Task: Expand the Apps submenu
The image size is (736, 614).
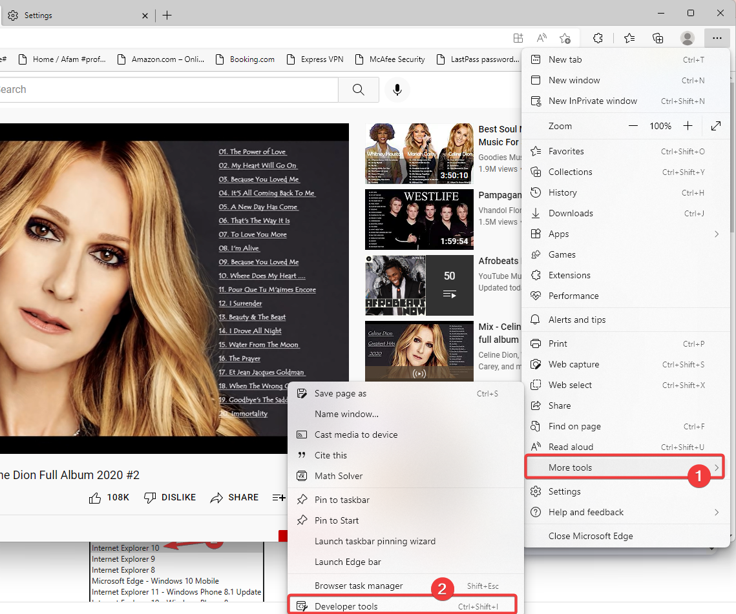Action: (626, 234)
